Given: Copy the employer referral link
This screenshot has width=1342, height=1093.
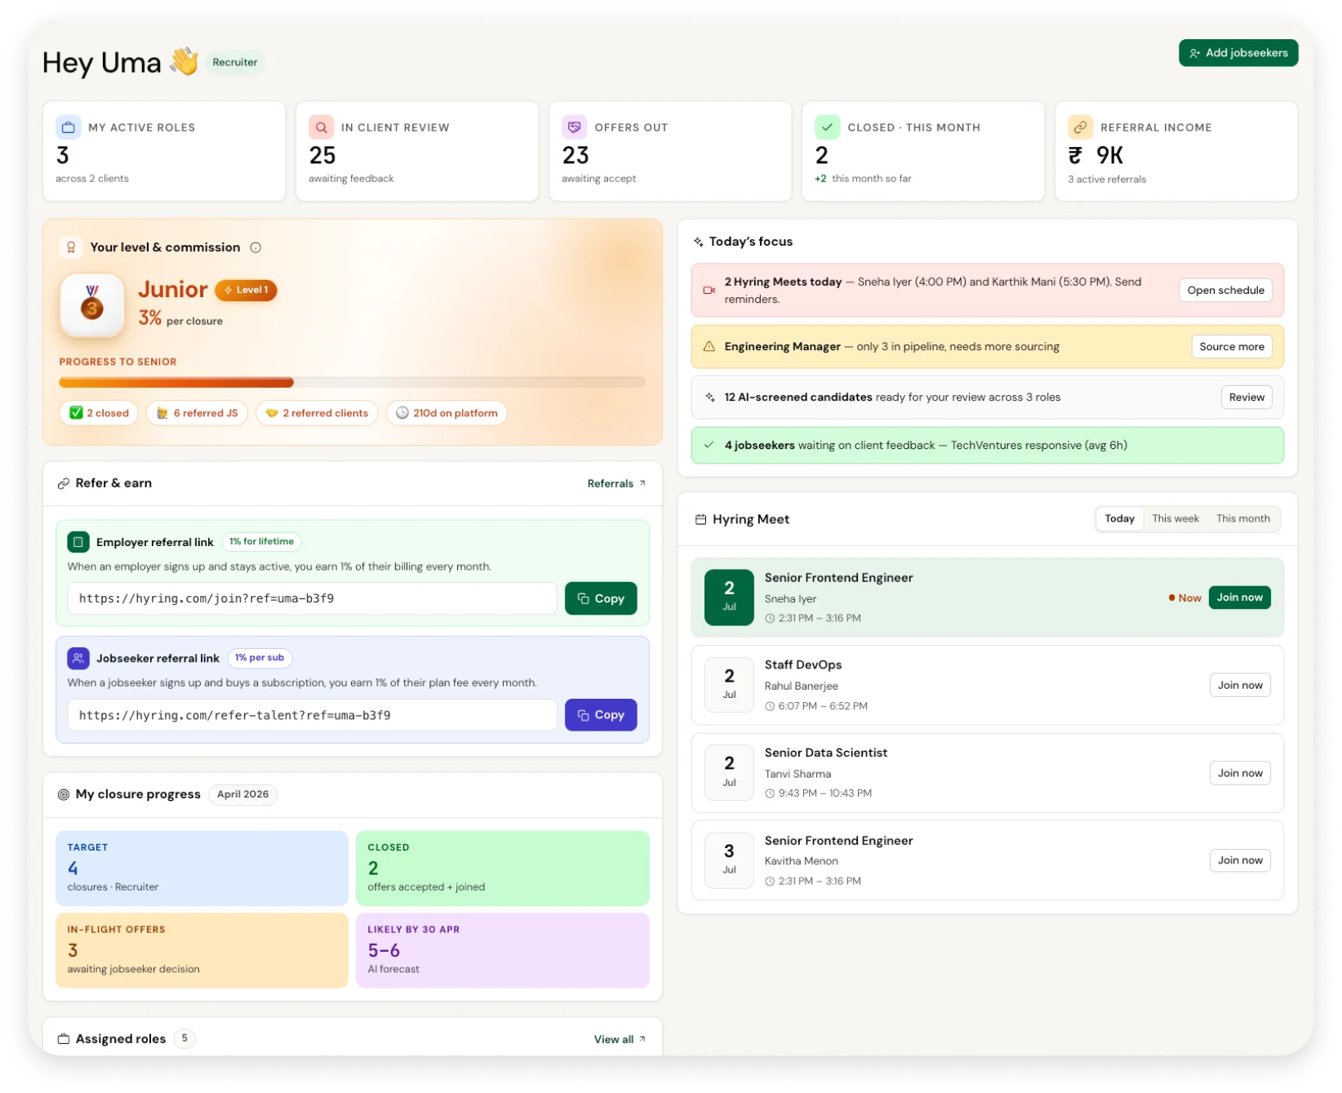Looking at the screenshot, I should (x=601, y=599).
